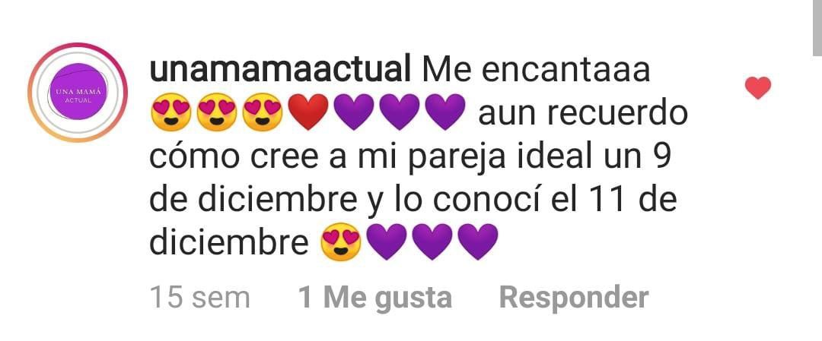Click the 15 sem timestamp
Screen dimensions: 822x341
199,298
